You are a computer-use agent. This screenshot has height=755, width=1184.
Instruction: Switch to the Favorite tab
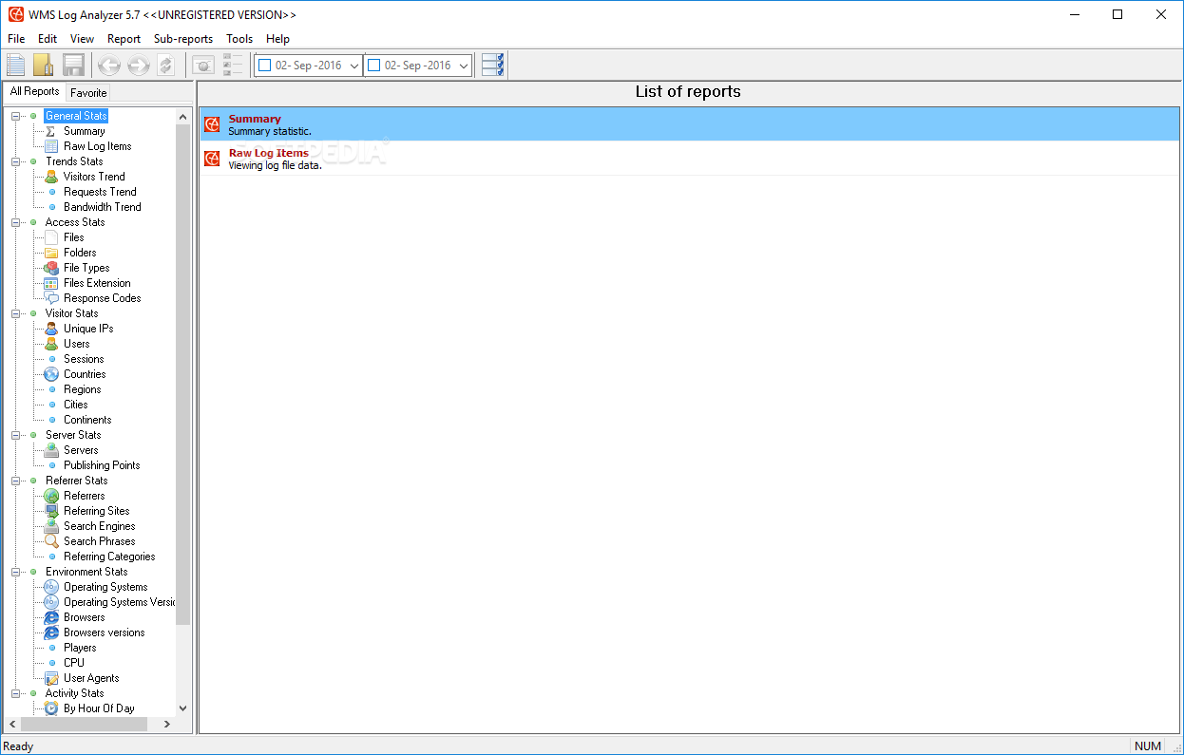click(88, 93)
